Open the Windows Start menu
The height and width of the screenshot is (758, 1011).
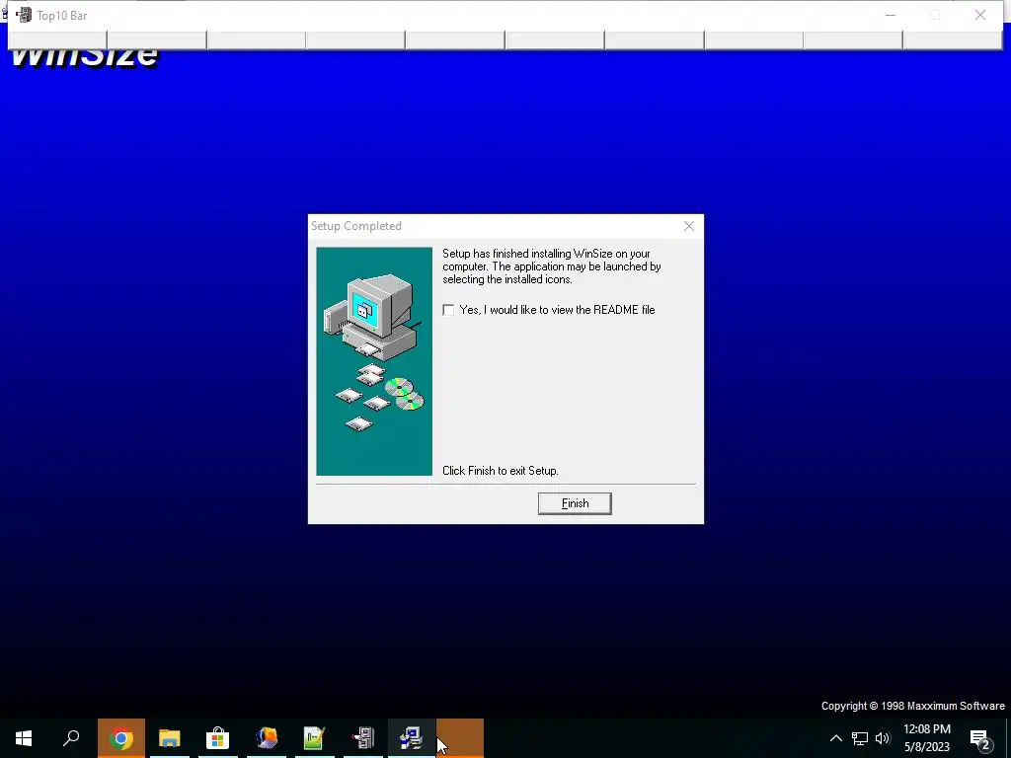(24, 738)
